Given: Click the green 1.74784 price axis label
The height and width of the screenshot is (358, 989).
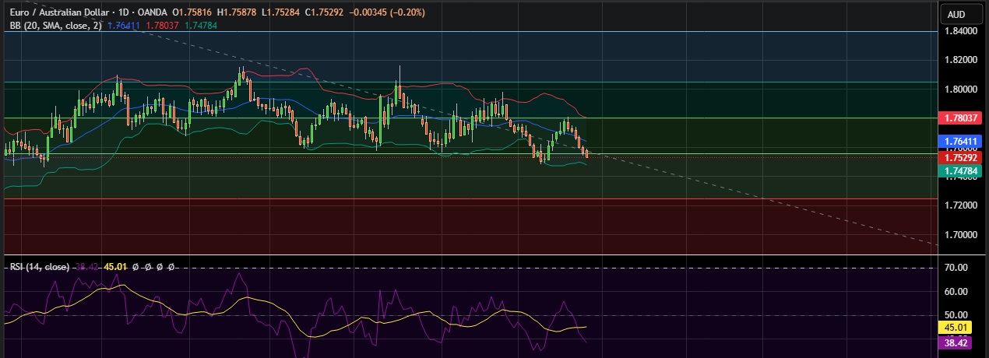Looking at the screenshot, I should click(x=960, y=170).
